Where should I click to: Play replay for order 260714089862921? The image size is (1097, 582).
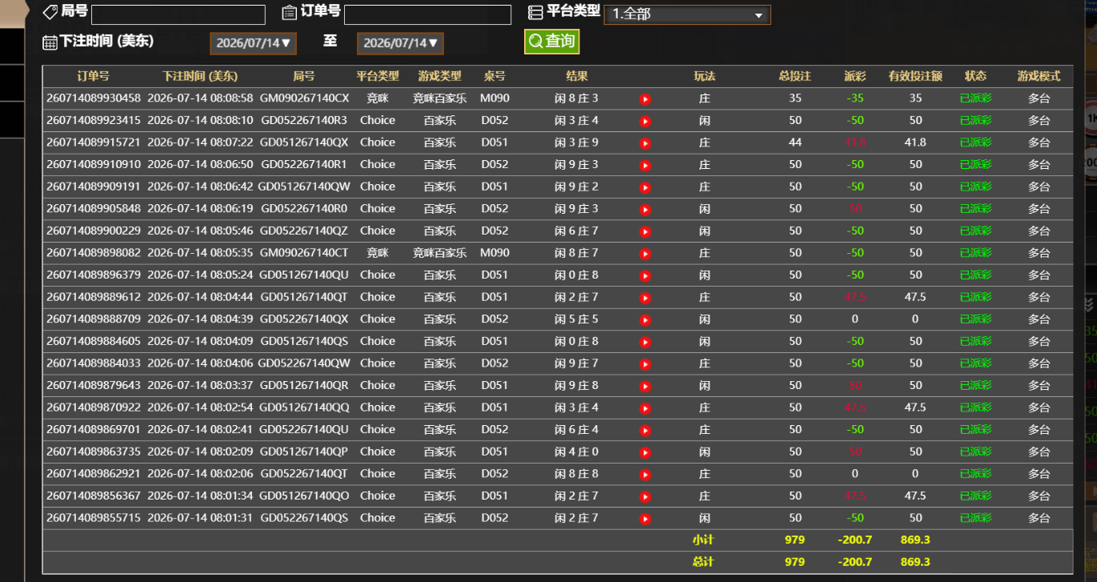click(x=645, y=475)
